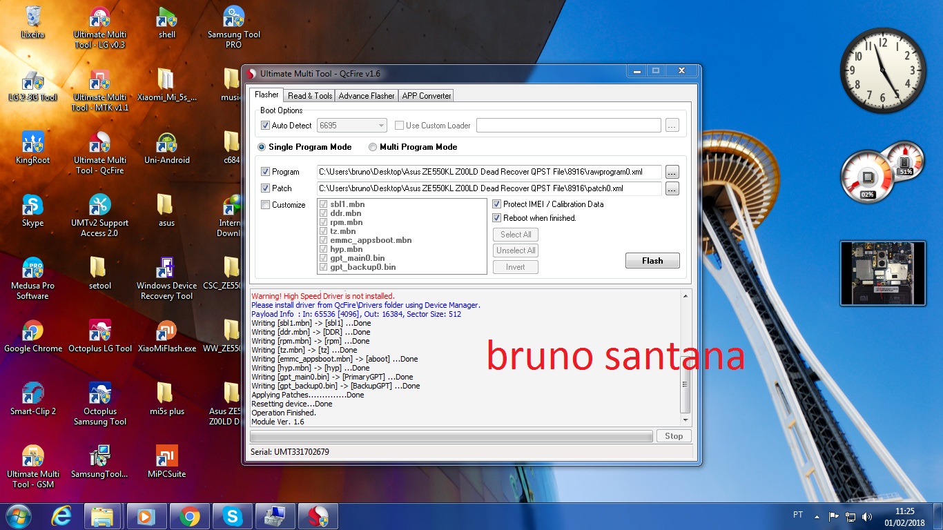Open Windows Device Recovery Tool shortcut
The height and width of the screenshot is (530, 943).
167,279
